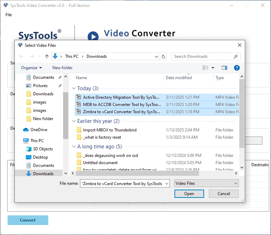The height and width of the screenshot is (235, 271).
Task: Cancel the Select Video Files dialog
Action: (223, 194)
